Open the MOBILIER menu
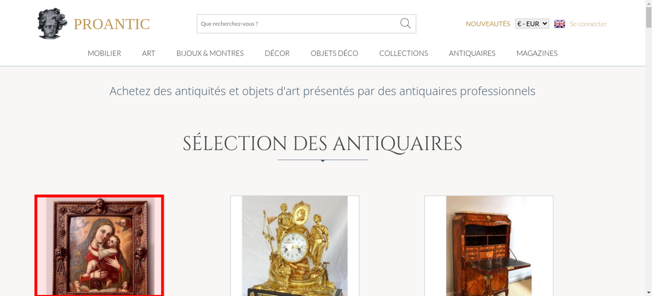Image resolution: width=652 pixels, height=296 pixels. click(x=104, y=53)
